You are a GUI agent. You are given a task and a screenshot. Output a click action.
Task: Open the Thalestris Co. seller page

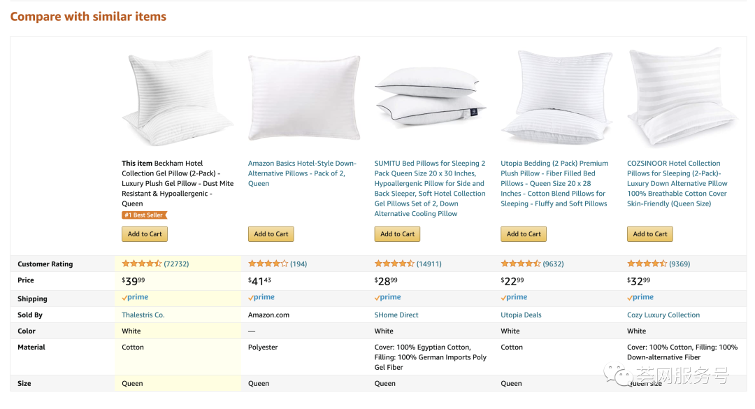143,315
